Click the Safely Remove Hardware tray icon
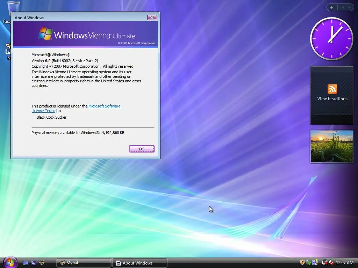358x268 pixels. (309, 262)
